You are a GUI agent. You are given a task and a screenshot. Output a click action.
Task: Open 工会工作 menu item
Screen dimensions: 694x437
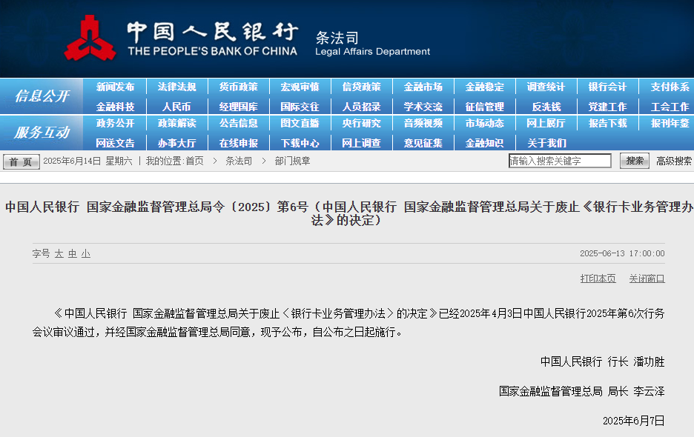pyautogui.click(x=670, y=107)
